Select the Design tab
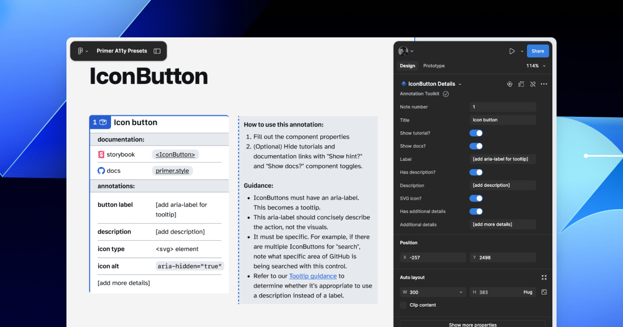623x327 pixels. click(407, 66)
